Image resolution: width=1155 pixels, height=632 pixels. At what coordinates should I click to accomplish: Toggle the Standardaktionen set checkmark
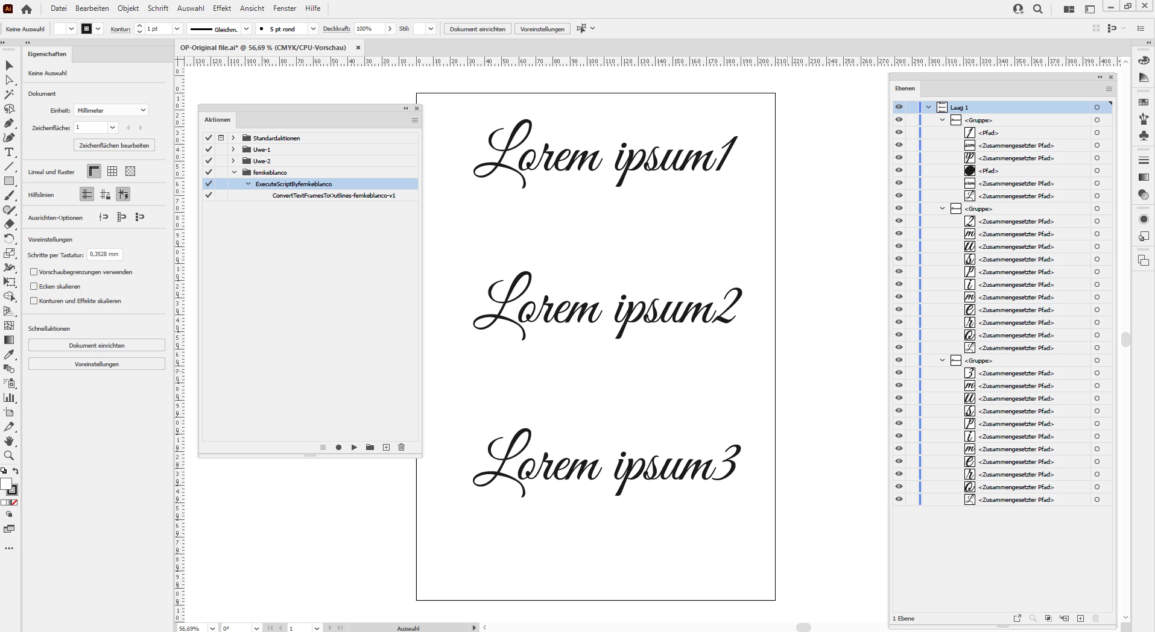tap(209, 138)
